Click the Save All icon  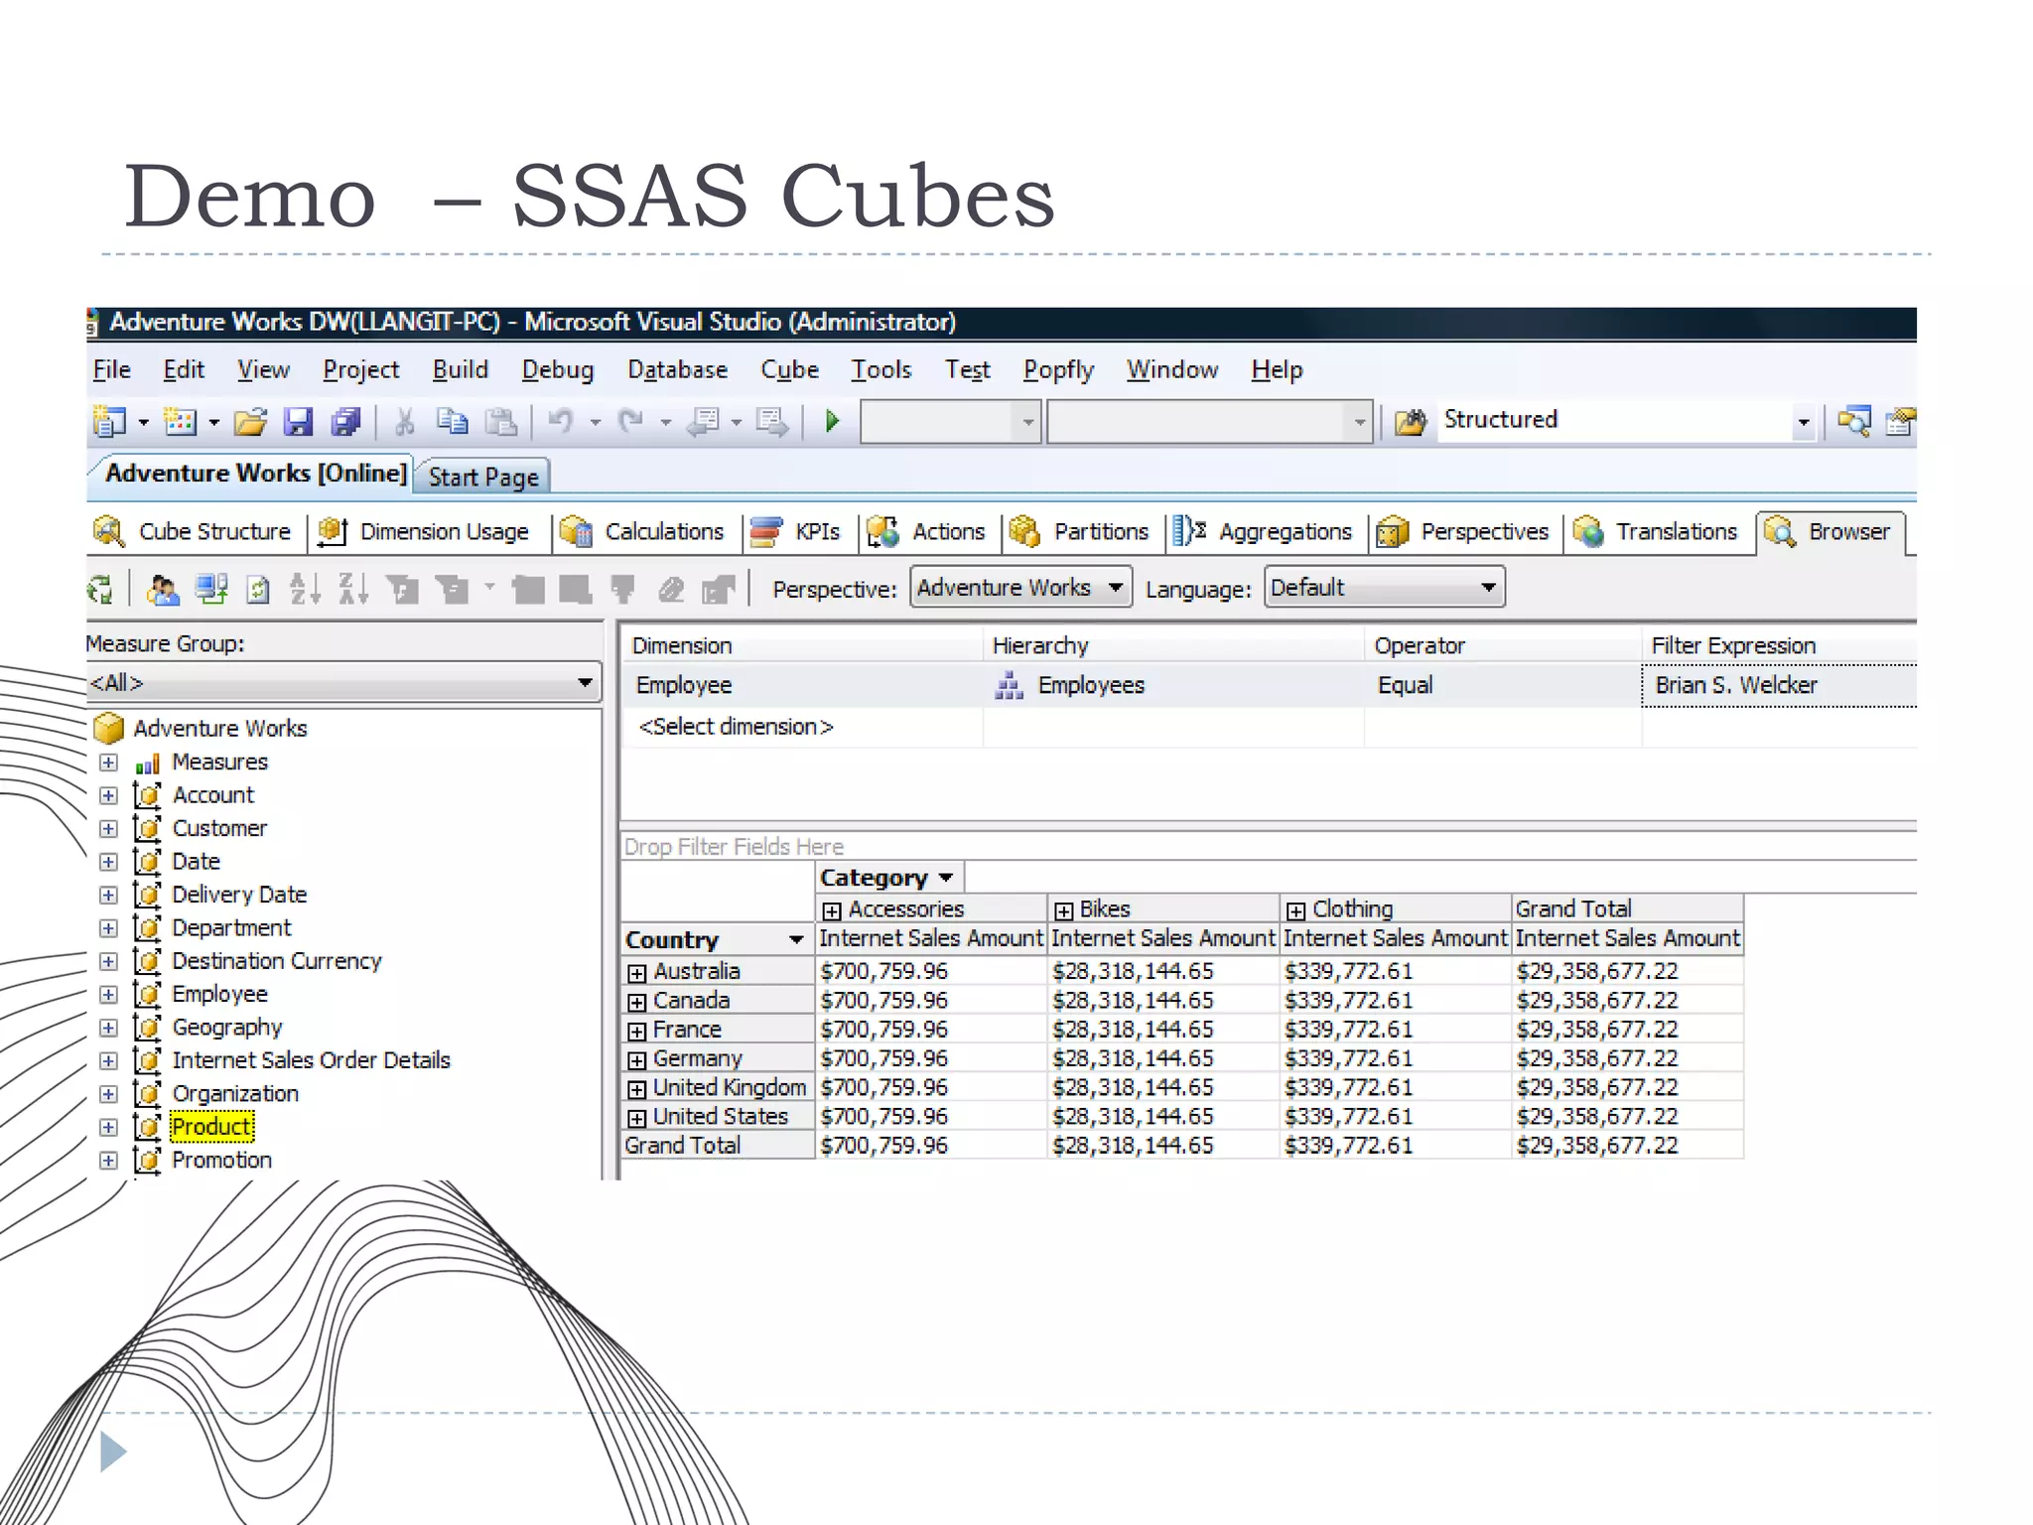(345, 422)
